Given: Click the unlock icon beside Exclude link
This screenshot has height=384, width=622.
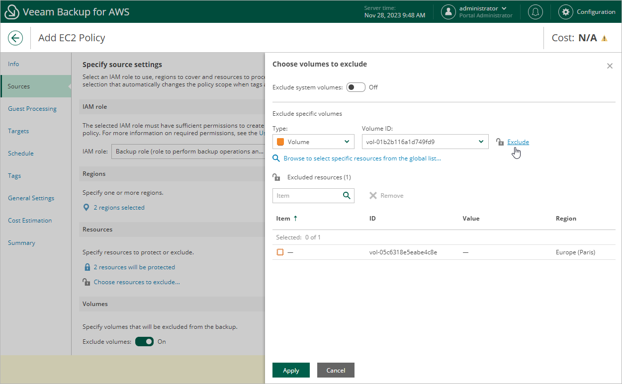Looking at the screenshot, I should (500, 142).
